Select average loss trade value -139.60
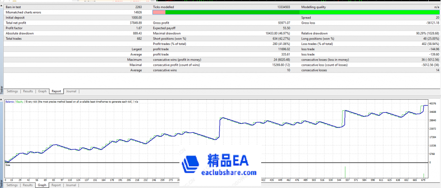Viewport: 441px width, 188px height. coord(434,54)
